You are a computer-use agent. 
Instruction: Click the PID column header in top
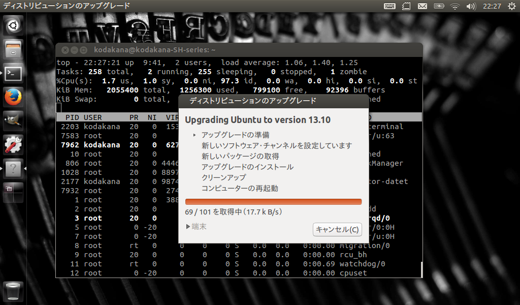coord(72,117)
